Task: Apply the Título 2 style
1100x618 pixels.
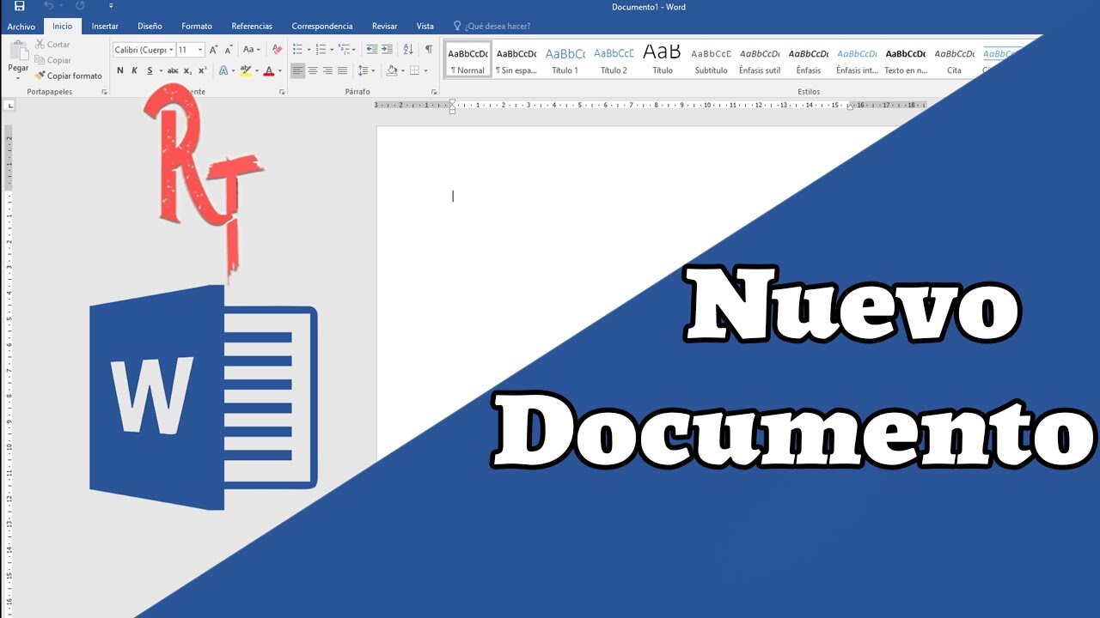Action: (x=614, y=60)
